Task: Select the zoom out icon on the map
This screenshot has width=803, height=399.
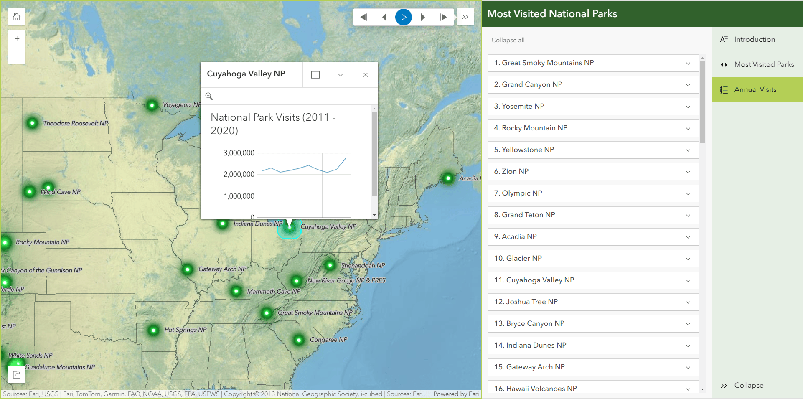Action: [x=17, y=56]
